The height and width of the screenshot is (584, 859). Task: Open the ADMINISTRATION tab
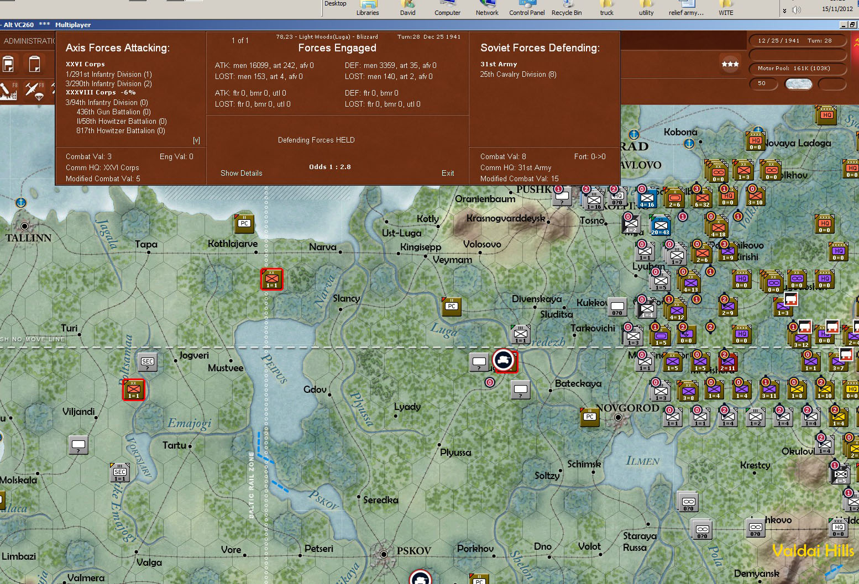tap(29, 41)
